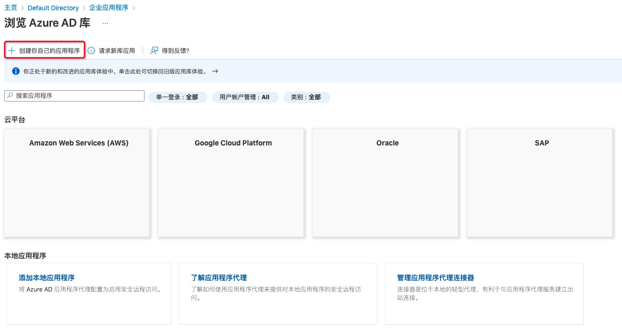Click the 管理应用程序代理连接器 link

(x=435, y=278)
